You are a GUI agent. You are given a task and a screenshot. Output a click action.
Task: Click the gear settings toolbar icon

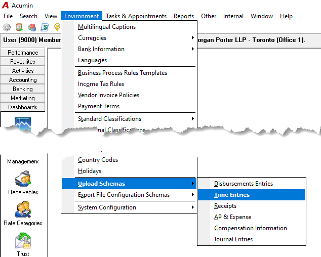(7, 27)
